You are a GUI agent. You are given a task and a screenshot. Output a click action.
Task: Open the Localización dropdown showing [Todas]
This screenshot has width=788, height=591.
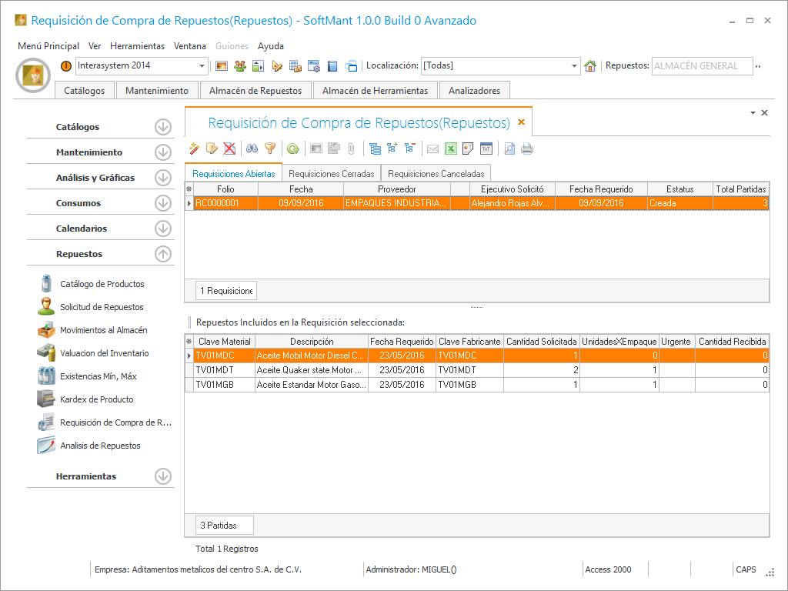pyautogui.click(x=575, y=66)
